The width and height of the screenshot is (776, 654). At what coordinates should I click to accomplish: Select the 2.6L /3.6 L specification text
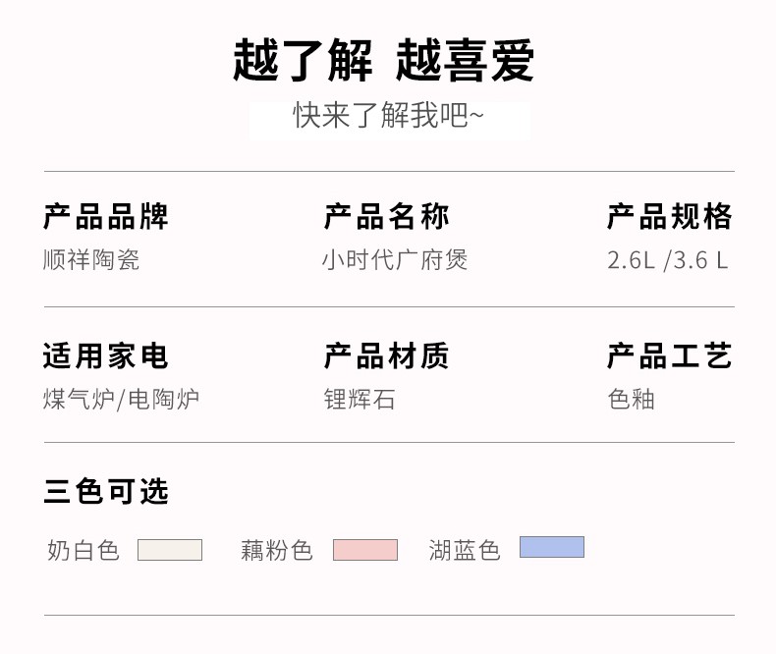(668, 260)
